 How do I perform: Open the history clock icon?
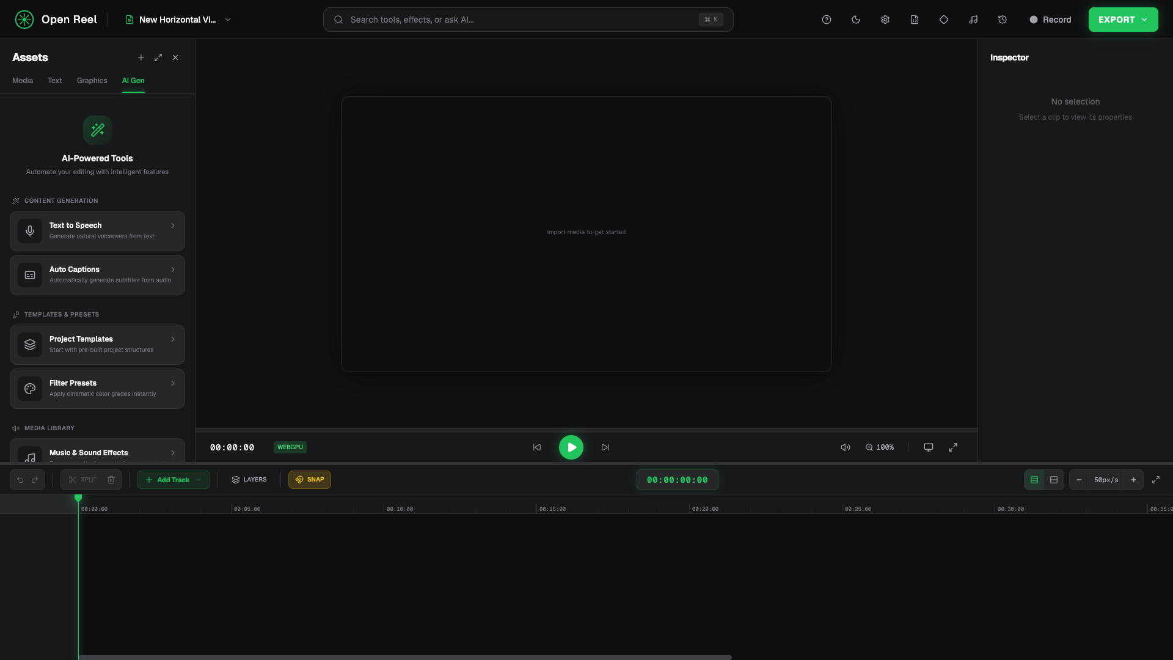pos(1003,20)
